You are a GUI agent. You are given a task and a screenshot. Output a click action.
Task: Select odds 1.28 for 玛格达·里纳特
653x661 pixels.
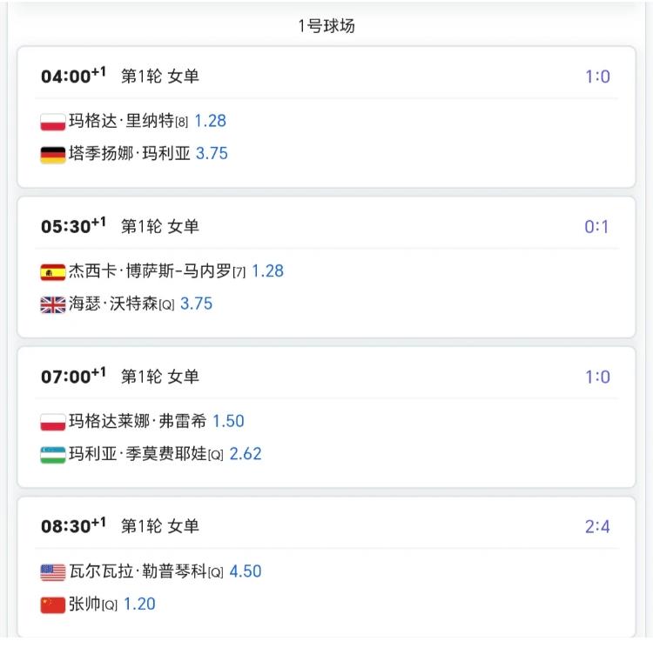point(210,121)
